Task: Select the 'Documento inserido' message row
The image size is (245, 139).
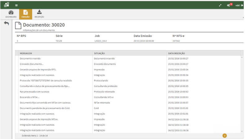Action: [30, 58]
